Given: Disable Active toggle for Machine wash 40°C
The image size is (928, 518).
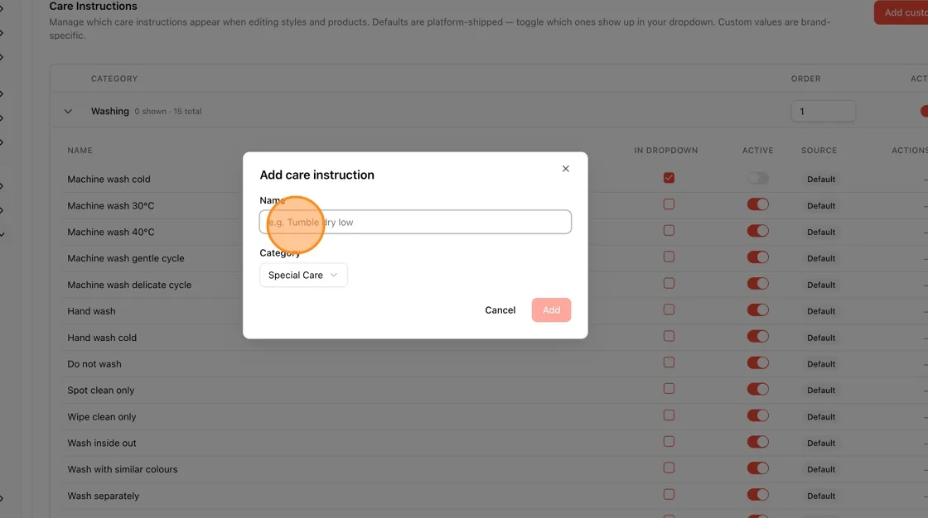Looking at the screenshot, I should (757, 231).
